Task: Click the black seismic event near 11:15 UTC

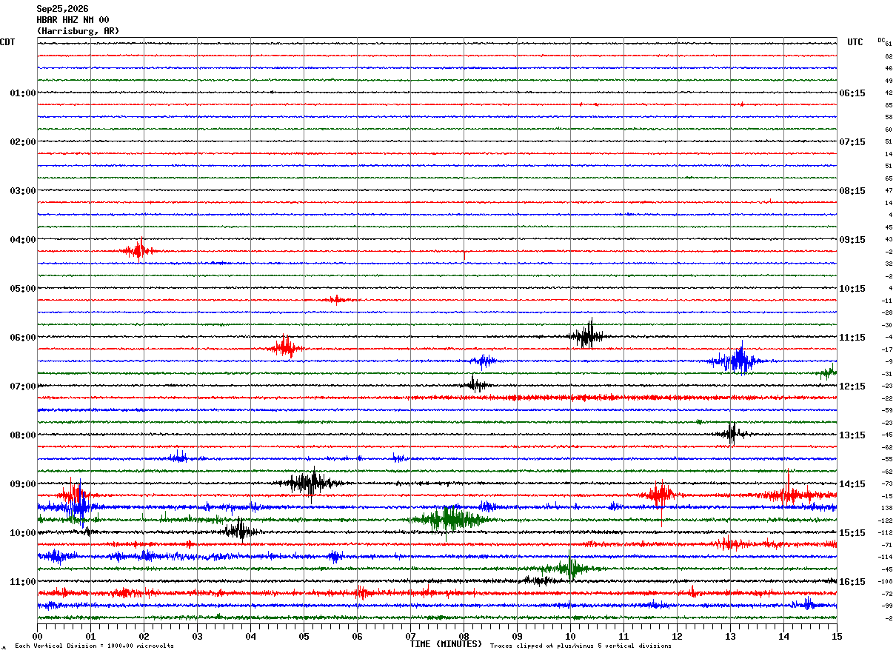Action: (589, 335)
